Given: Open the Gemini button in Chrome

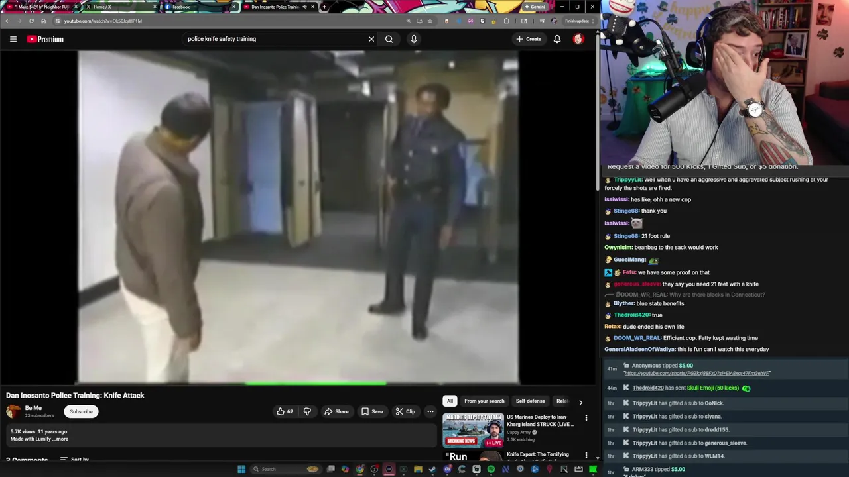Looking at the screenshot, I should click(x=535, y=7).
